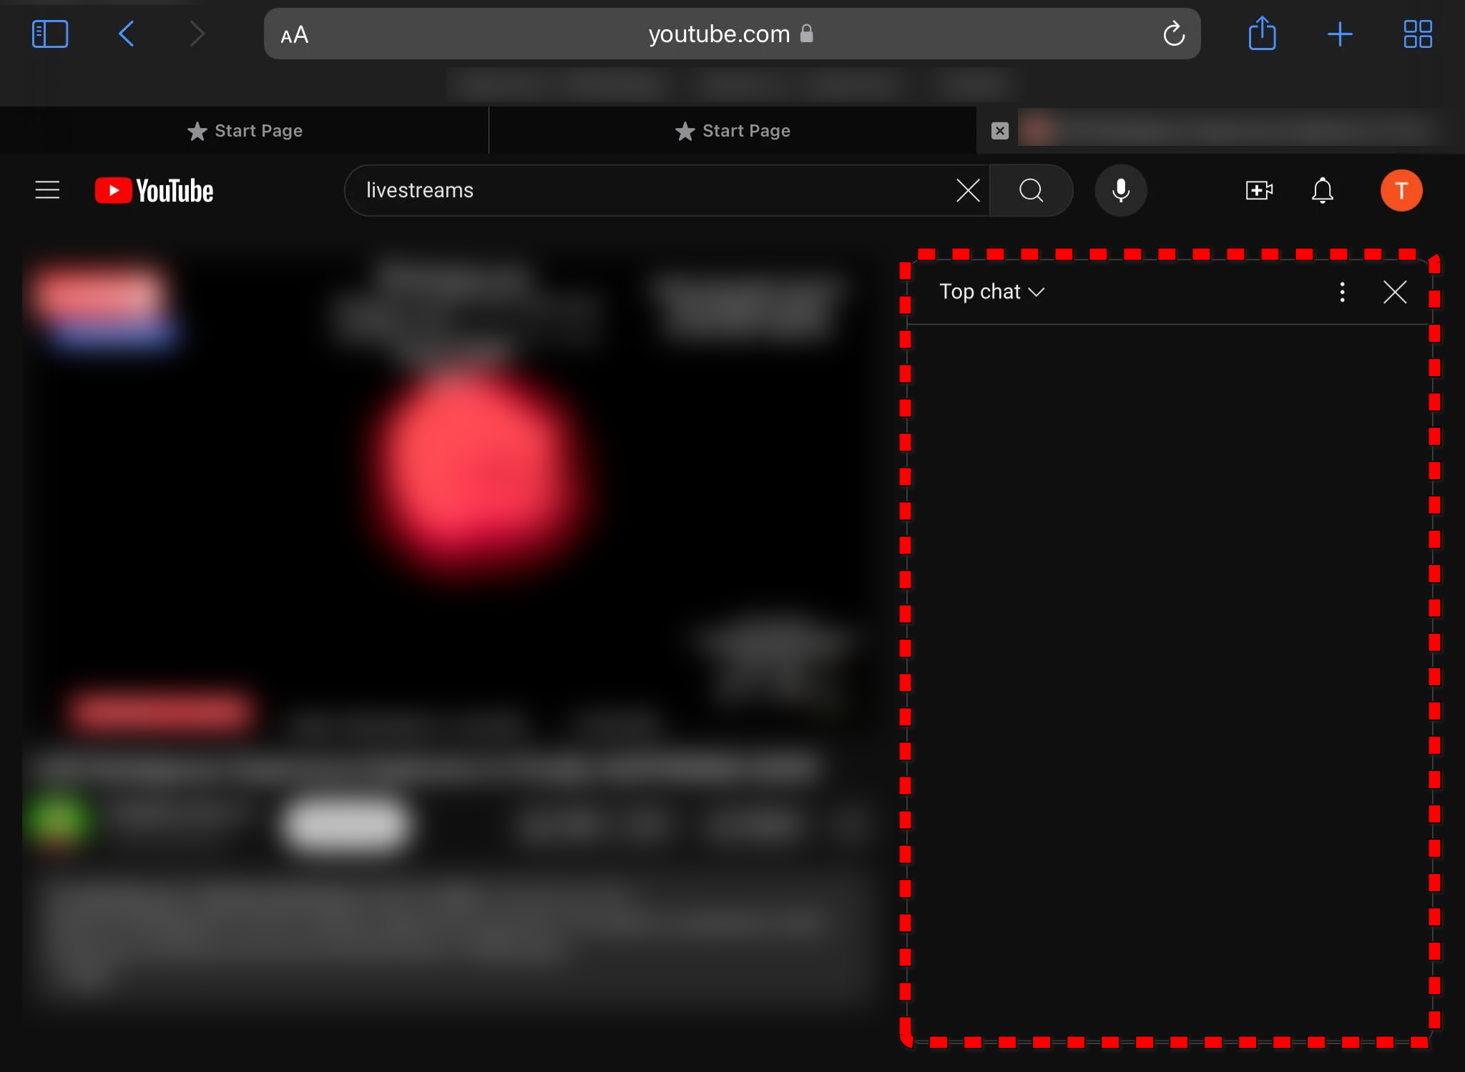This screenshot has height=1072, width=1465.
Task: Open the chat options three-dot menu
Action: point(1341,292)
